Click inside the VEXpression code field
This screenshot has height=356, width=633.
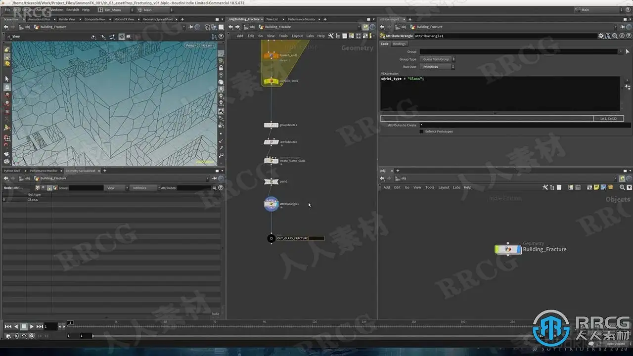(x=499, y=93)
